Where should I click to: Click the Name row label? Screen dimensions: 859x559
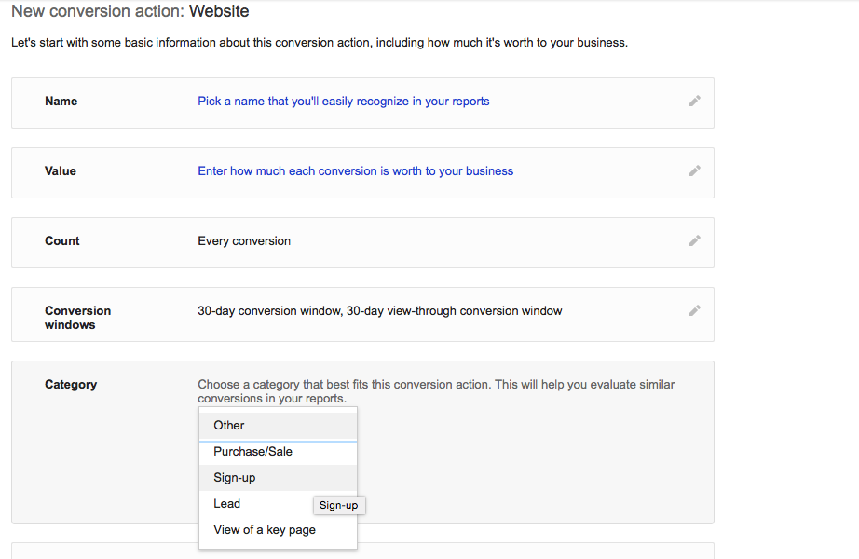click(61, 102)
